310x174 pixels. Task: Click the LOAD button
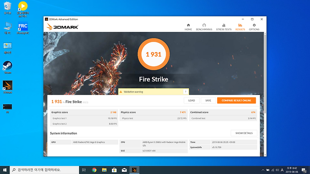click(x=191, y=100)
